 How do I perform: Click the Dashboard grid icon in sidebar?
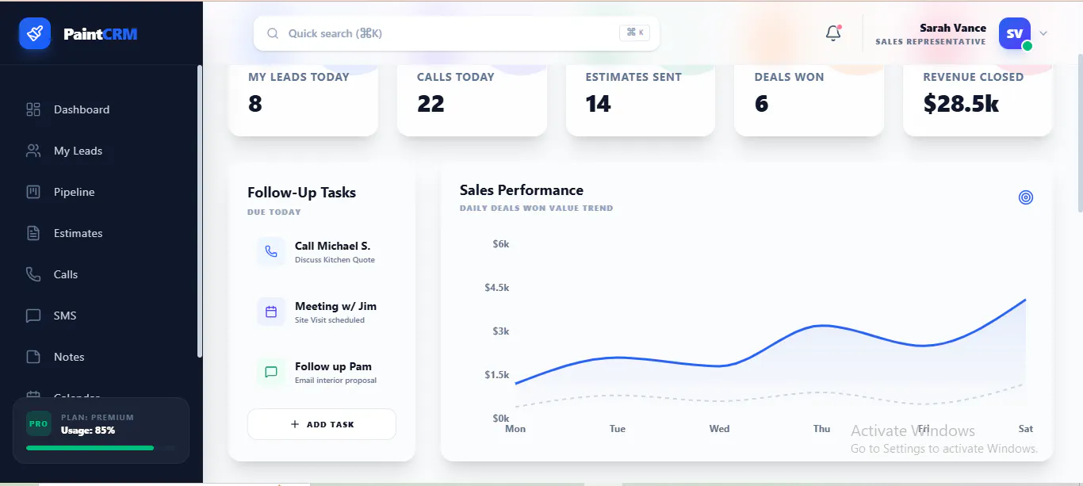(33, 109)
